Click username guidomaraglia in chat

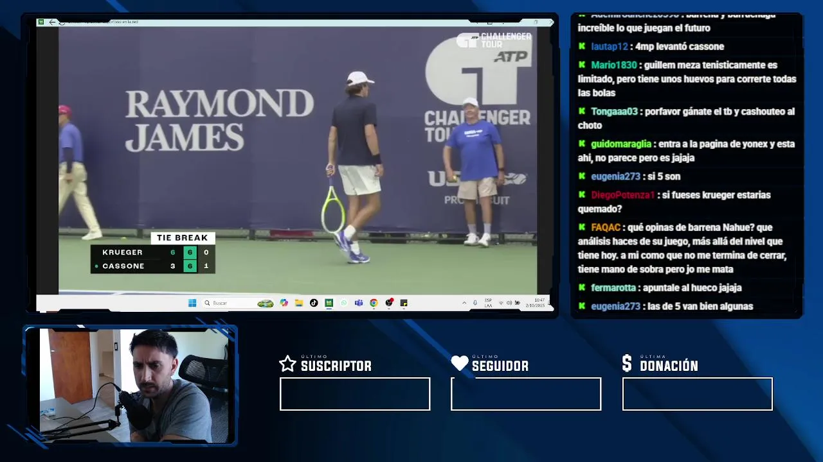coord(621,144)
